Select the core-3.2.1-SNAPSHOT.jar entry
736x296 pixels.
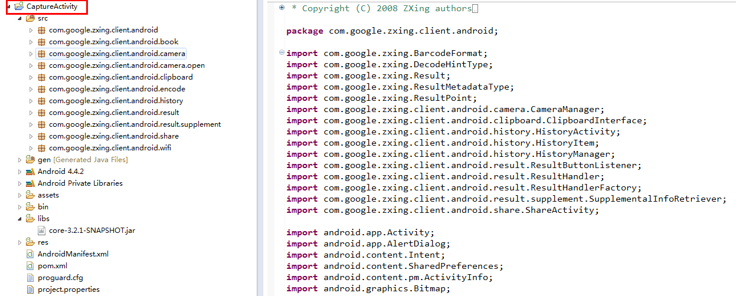coord(92,231)
